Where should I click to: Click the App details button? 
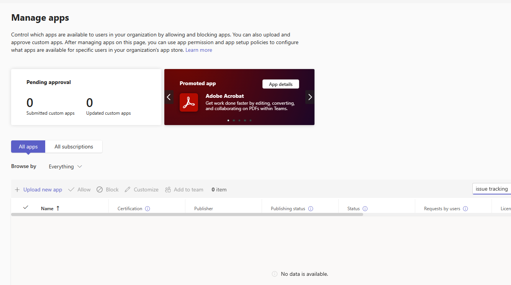[280, 84]
